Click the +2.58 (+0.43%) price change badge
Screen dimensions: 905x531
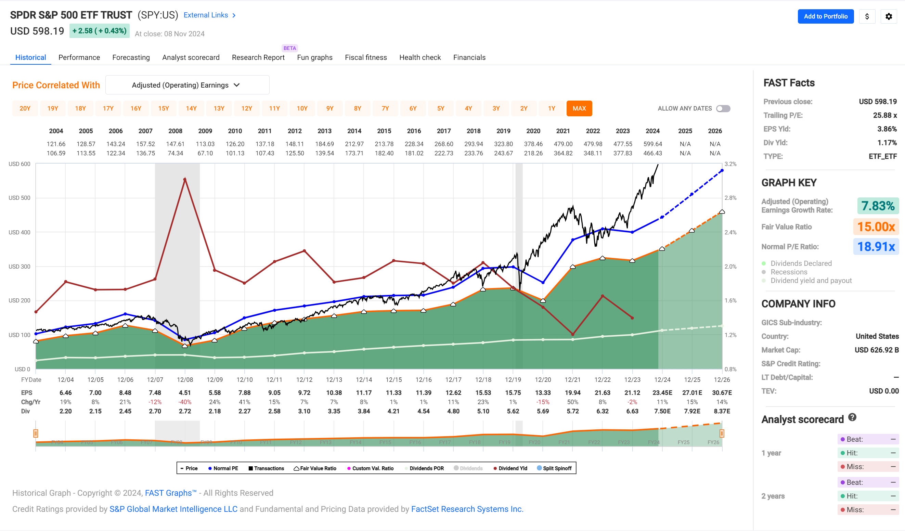pyautogui.click(x=100, y=31)
